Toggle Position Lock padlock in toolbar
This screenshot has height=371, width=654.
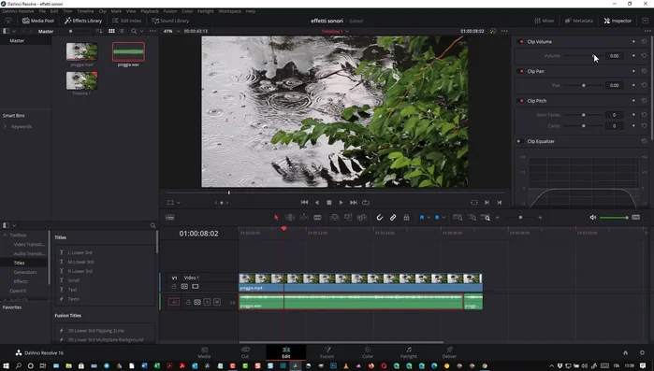point(406,218)
